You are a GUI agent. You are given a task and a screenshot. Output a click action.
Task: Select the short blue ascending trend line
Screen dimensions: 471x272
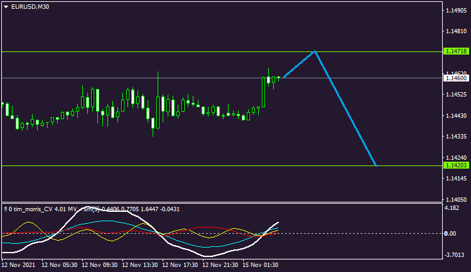click(299, 64)
